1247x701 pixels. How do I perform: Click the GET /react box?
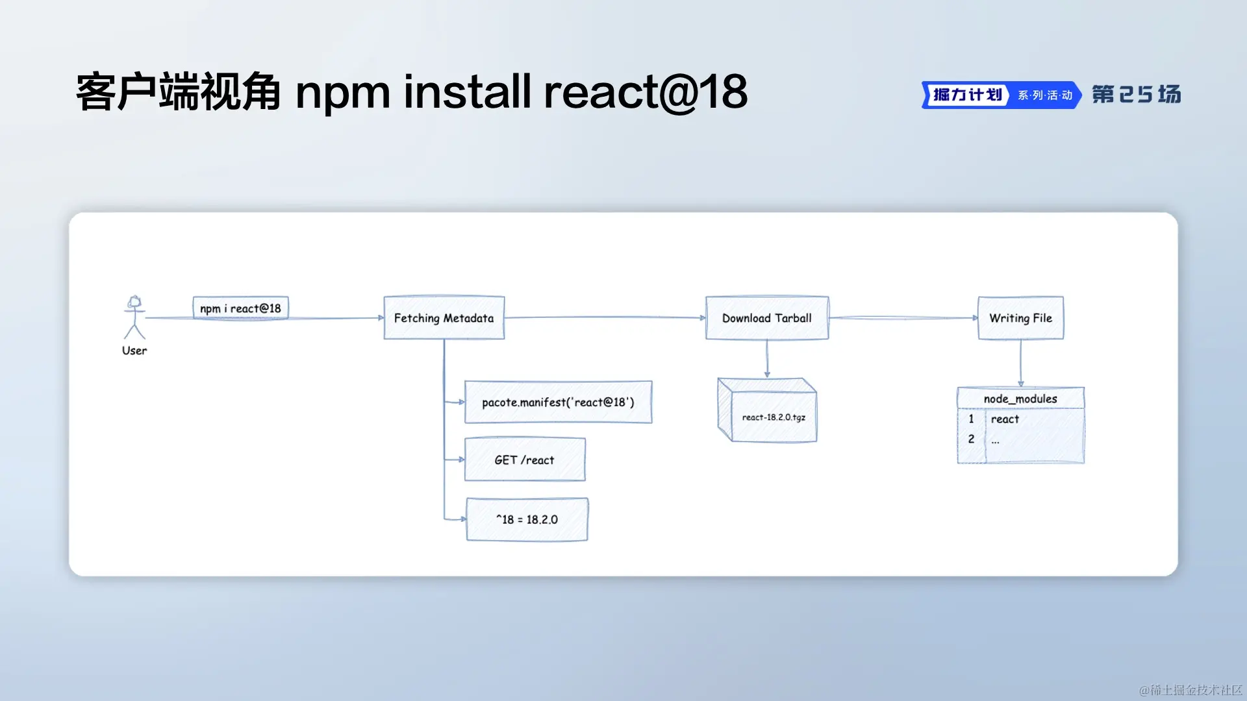coord(525,460)
